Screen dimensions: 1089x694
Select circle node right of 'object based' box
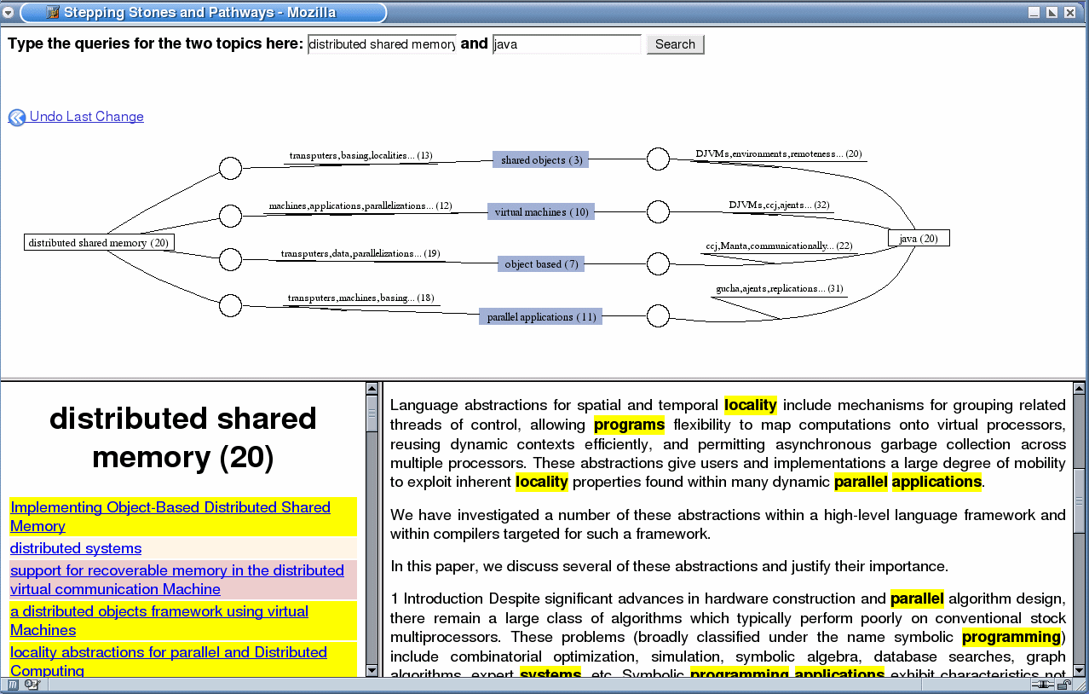tap(658, 263)
